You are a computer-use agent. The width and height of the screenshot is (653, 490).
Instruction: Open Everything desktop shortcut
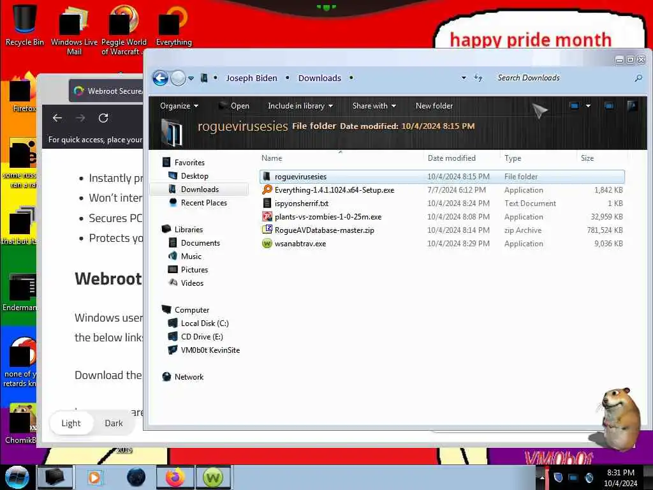(173, 26)
